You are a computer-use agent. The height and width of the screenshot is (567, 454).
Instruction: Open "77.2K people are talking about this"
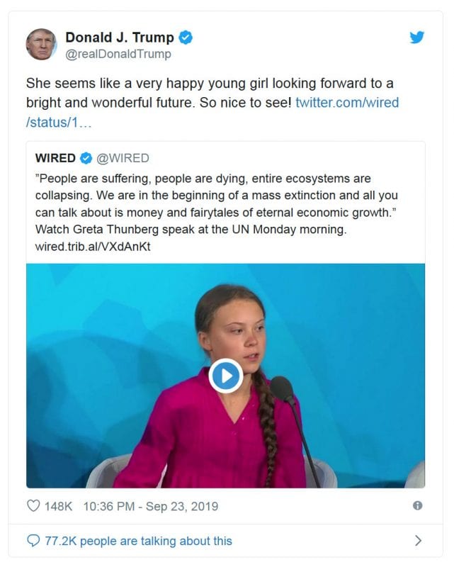(x=138, y=541)
